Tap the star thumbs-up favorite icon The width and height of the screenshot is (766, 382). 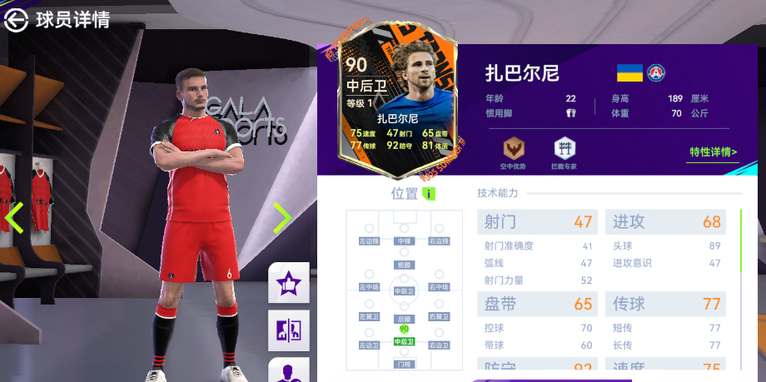[289, 283]
